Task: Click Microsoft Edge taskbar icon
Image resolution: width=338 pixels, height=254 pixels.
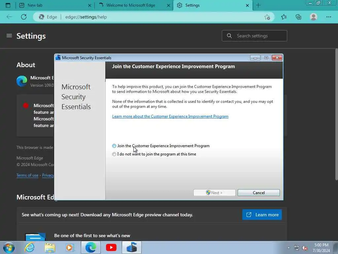Action: tap(90, 247)
